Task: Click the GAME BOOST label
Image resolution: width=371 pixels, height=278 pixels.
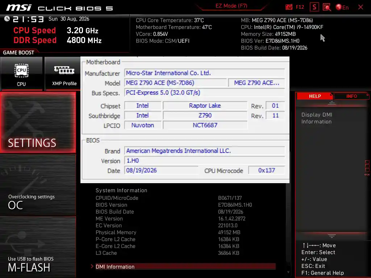Action: [x=18, y=52]
